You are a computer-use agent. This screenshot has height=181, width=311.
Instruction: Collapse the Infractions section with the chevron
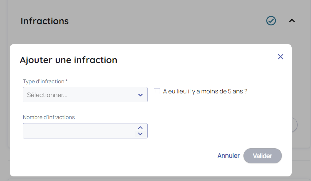tap(292, 21)
